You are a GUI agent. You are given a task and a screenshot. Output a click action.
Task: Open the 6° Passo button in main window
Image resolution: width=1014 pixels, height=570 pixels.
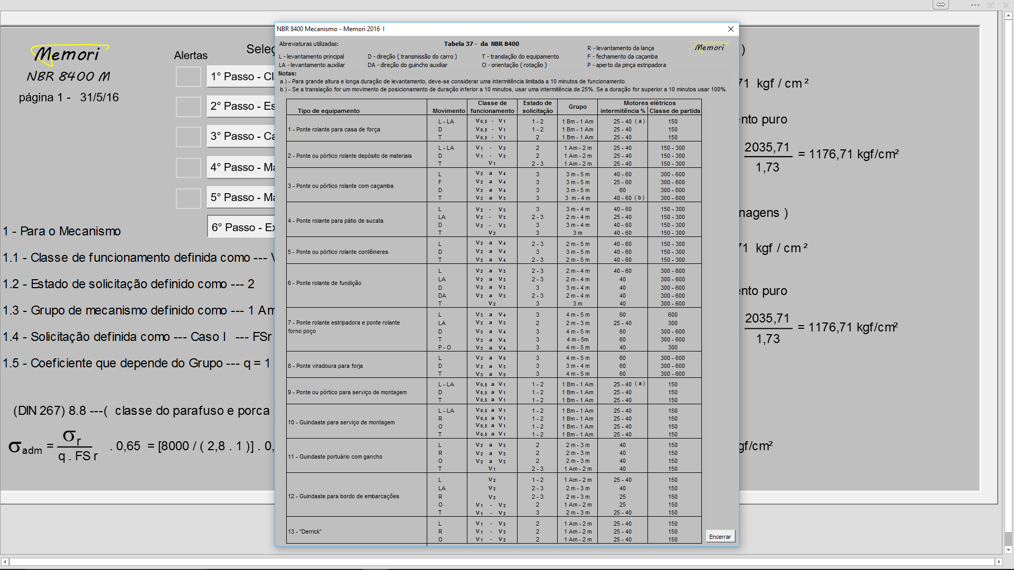241,227
